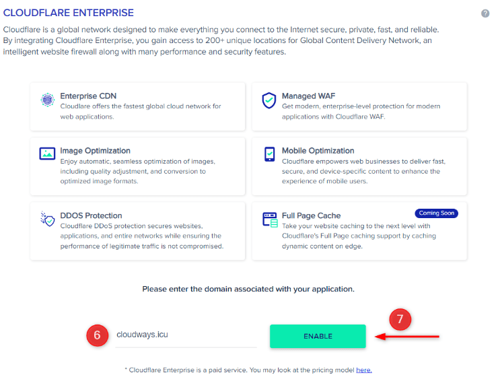
Task: Click the DDOS Protection icon
Action: coord(47,219)
